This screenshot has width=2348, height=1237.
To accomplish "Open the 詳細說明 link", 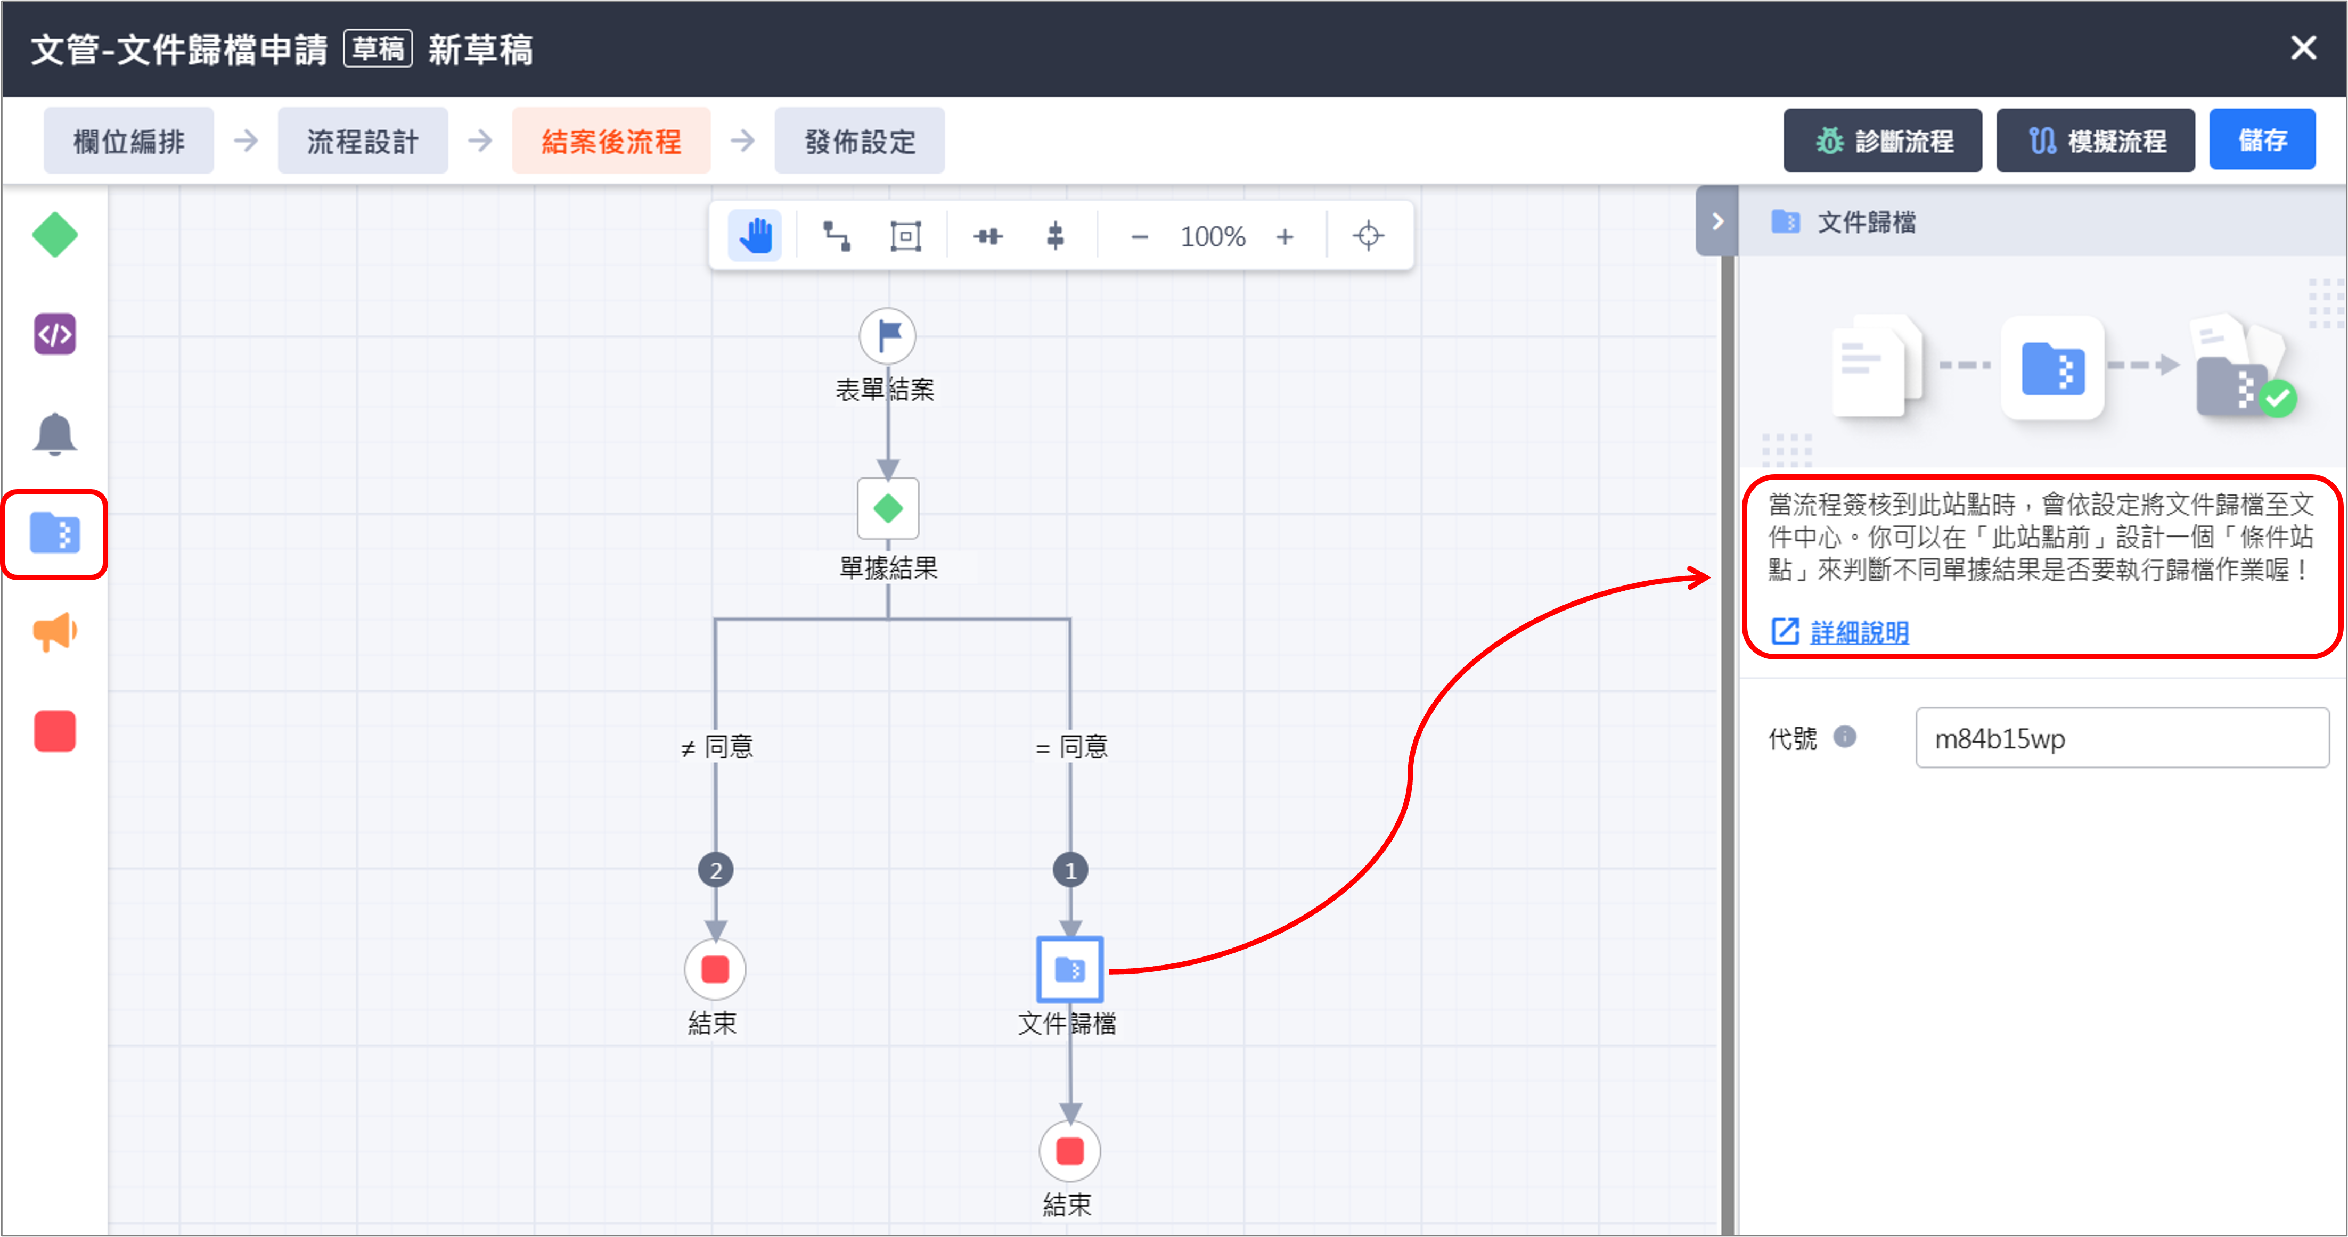I will click(x=1859, y=632).
